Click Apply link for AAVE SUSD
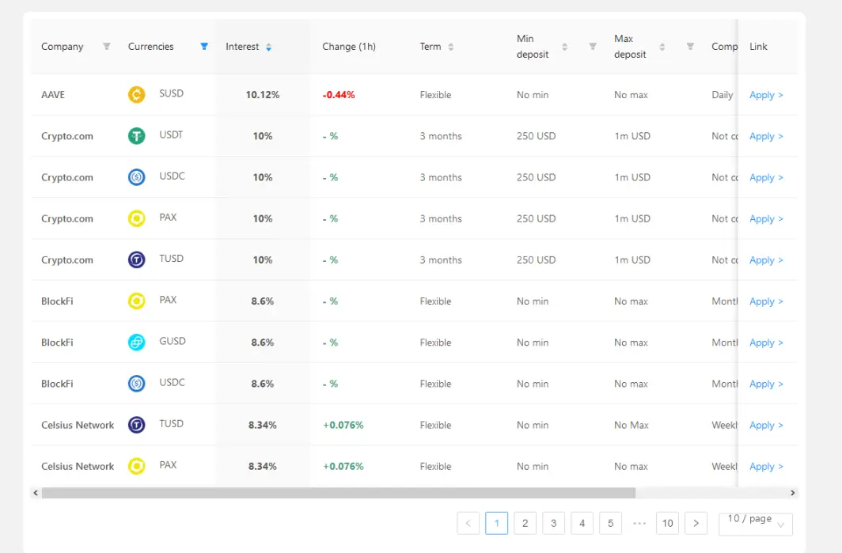The width and height of the screenshot is (842, 553). [766, 95]
